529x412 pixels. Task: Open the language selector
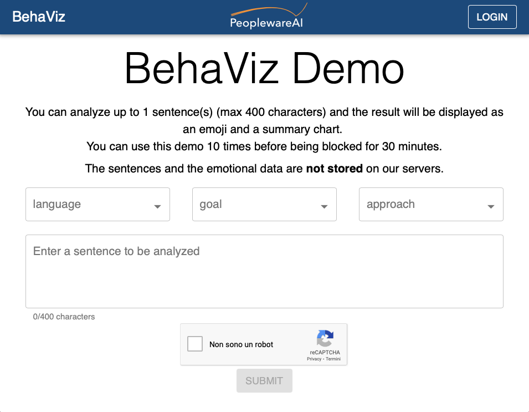point(97,205)
